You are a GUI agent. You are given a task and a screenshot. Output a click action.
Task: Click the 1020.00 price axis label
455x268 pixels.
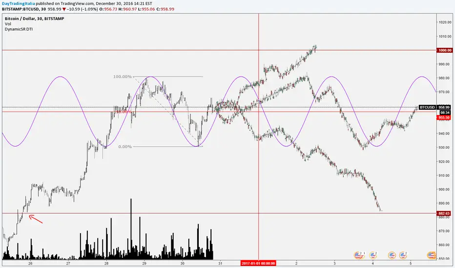click(x=445, y=22)
